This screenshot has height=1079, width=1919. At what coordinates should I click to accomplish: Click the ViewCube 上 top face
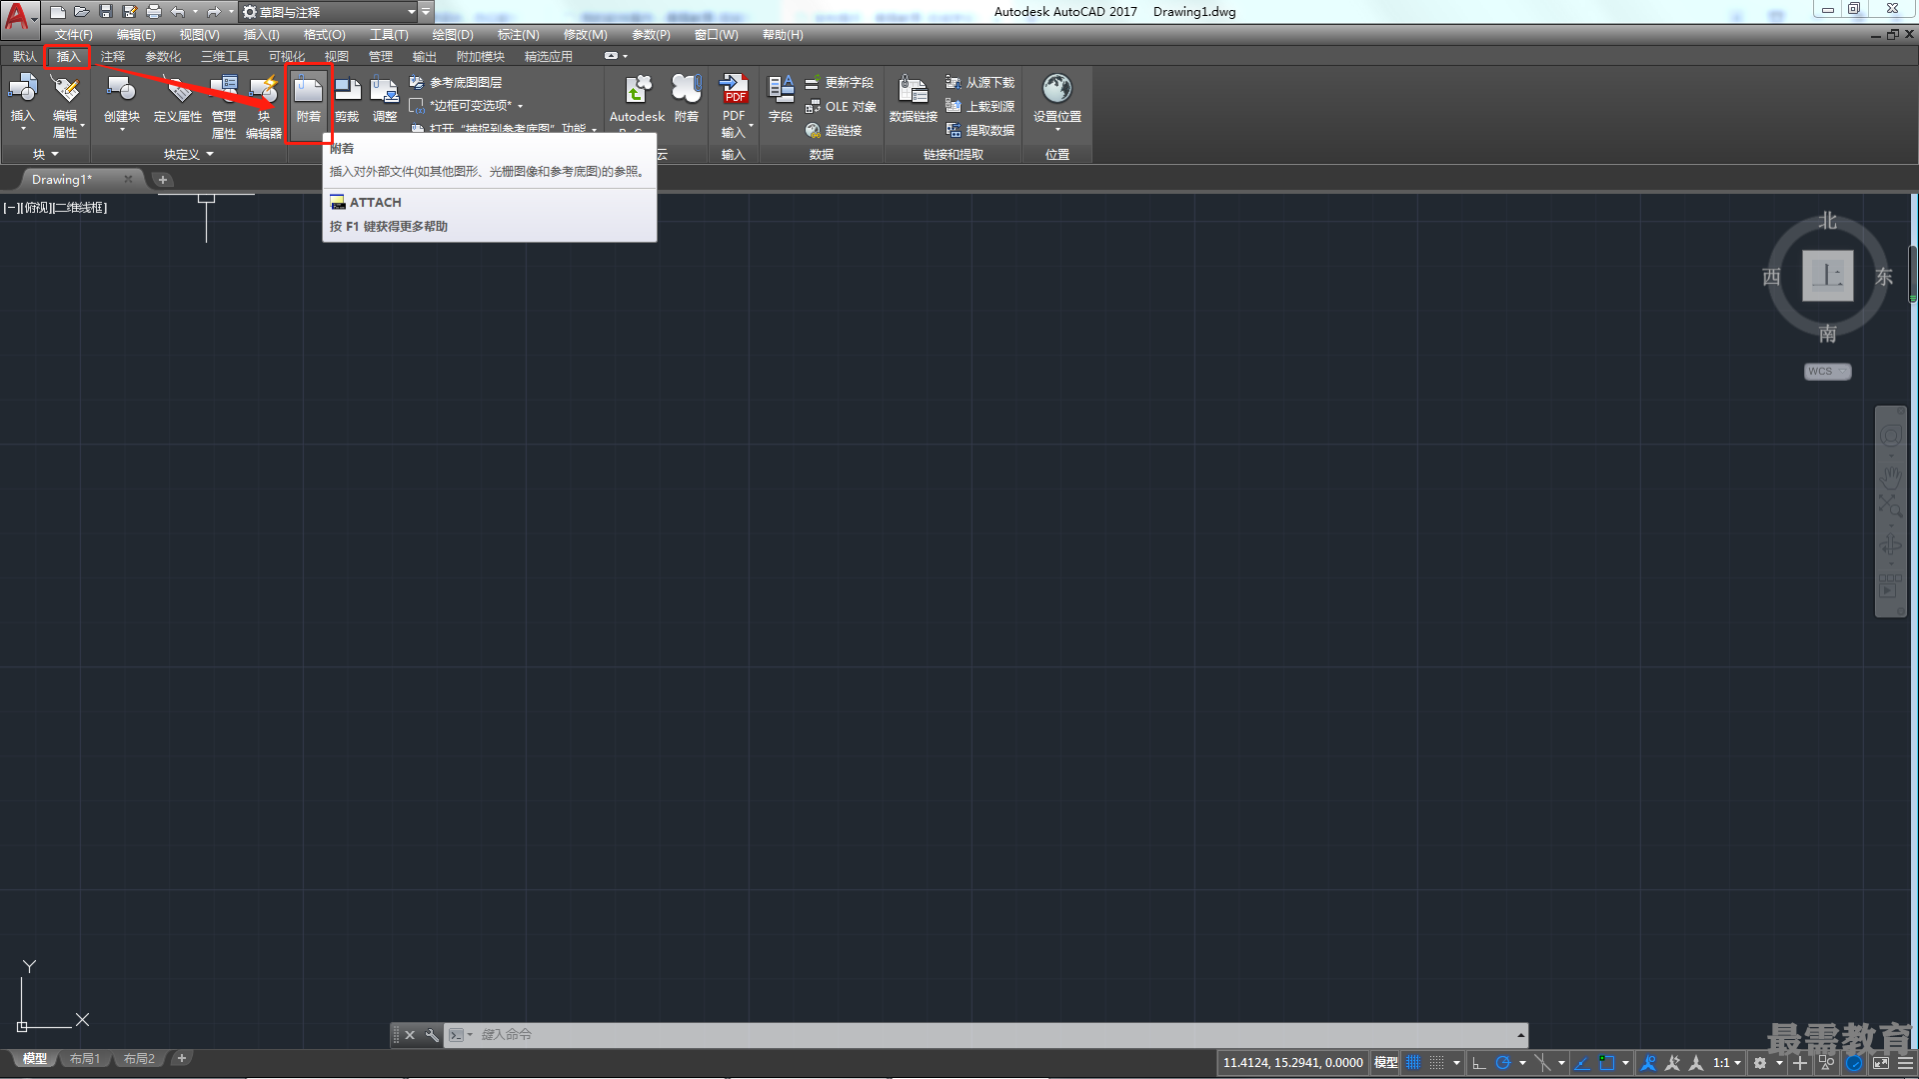(1828, 276)
